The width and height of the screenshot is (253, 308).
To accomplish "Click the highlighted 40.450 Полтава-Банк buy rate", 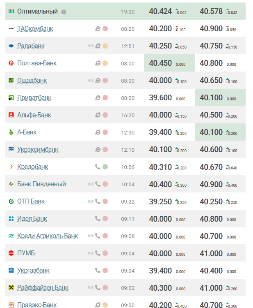I will [x=160, y=63].
